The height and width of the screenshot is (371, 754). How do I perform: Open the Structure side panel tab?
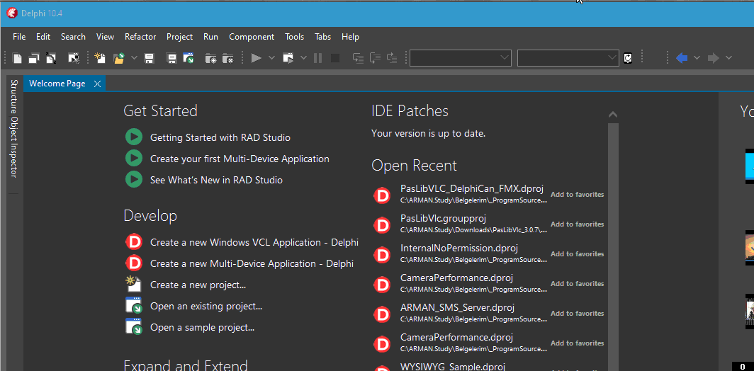pos(14,98)
